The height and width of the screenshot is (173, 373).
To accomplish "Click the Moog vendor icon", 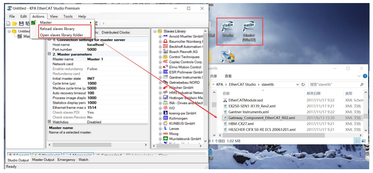I will [x=165, y=134].
